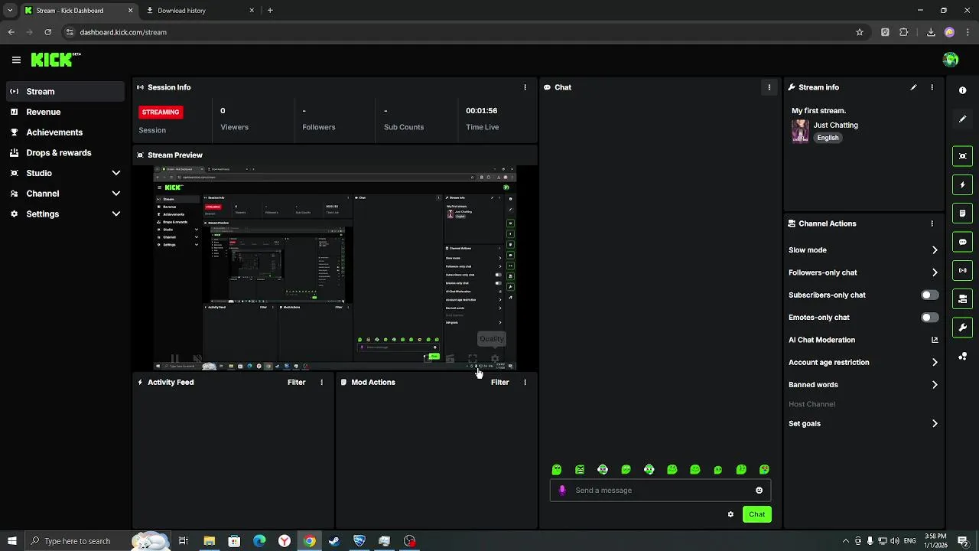Click the stream preview video thumbnail
The width and height of the screenshot is (979, 551).
point(335,267)
